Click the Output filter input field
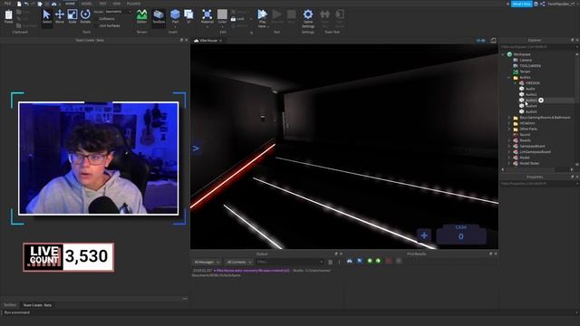 point(290,262)
